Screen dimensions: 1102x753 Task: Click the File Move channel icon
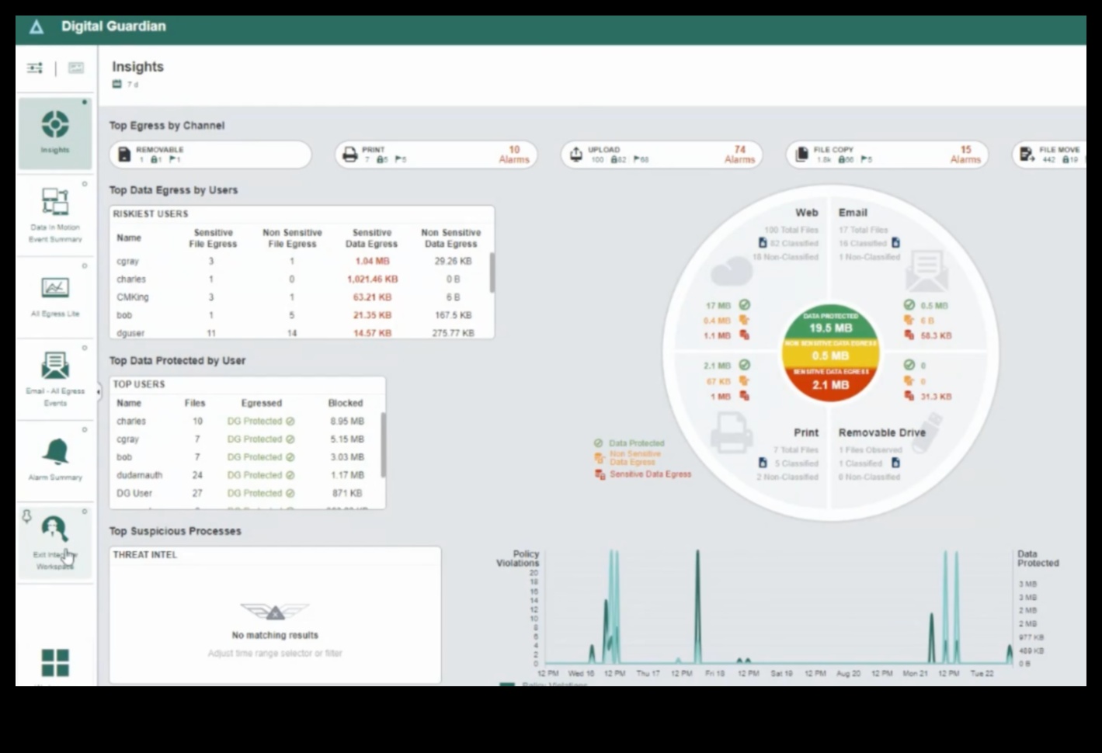(x=1027, y=154)
